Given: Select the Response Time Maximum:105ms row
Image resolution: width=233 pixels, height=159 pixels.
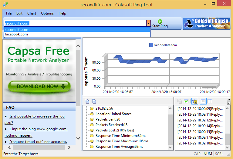Looking at the screenshot, I should coord(122,141).
